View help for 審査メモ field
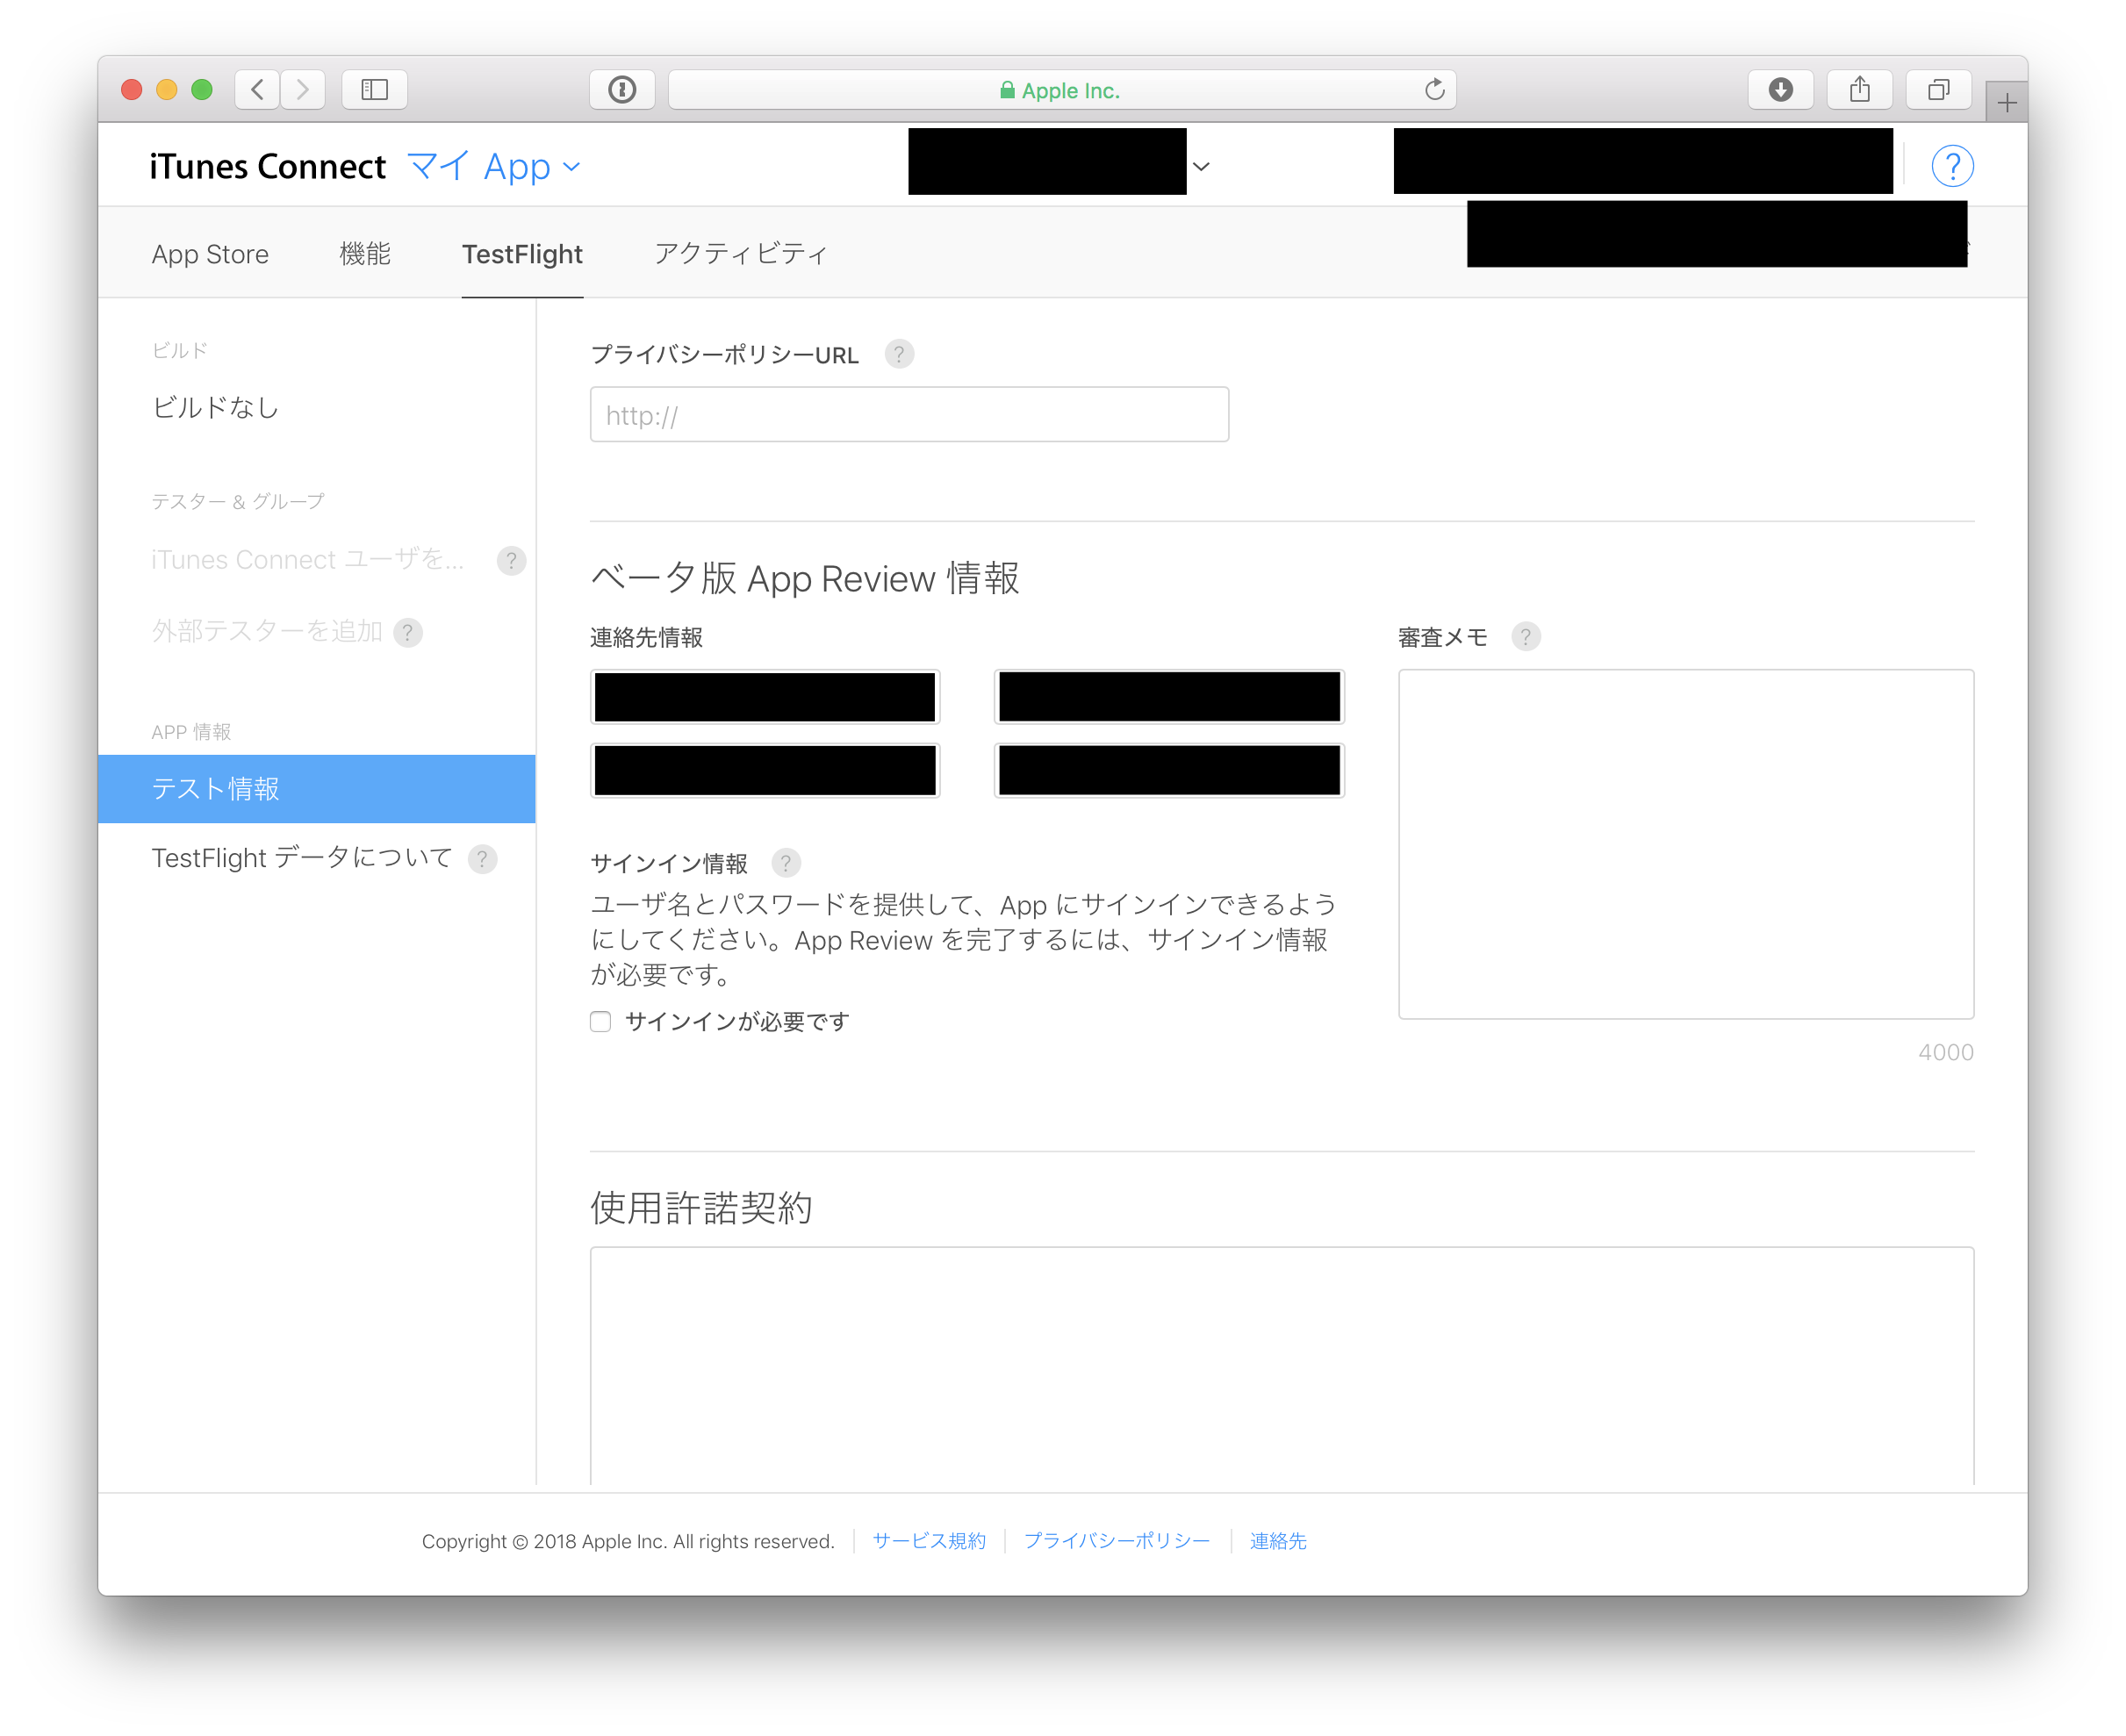Screen dimensions: 2126x1736 point(1525,637)
